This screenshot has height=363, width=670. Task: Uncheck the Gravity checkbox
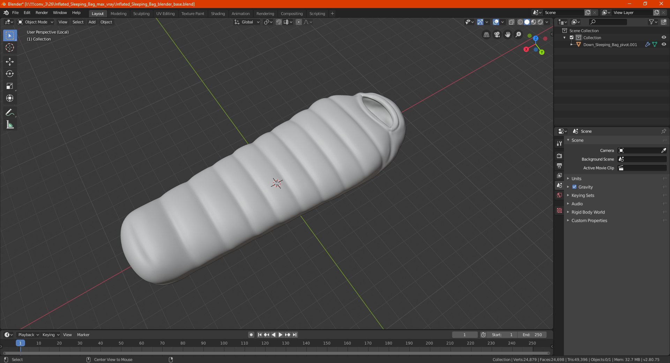(574, 187)
